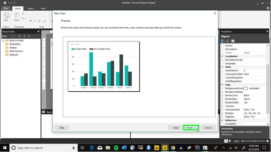Click the Author property field
Screen dimensions: 271x152
255,45
